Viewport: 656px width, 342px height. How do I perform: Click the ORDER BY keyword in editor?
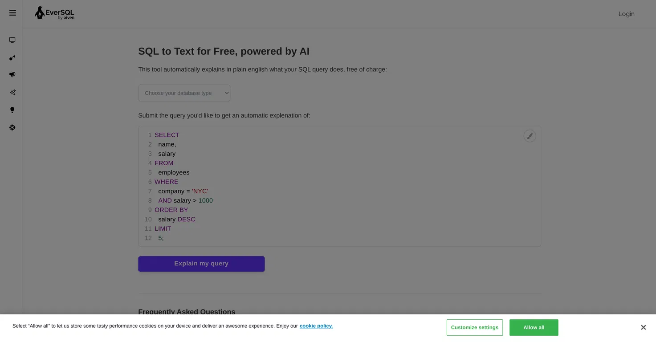pos(171,210)
